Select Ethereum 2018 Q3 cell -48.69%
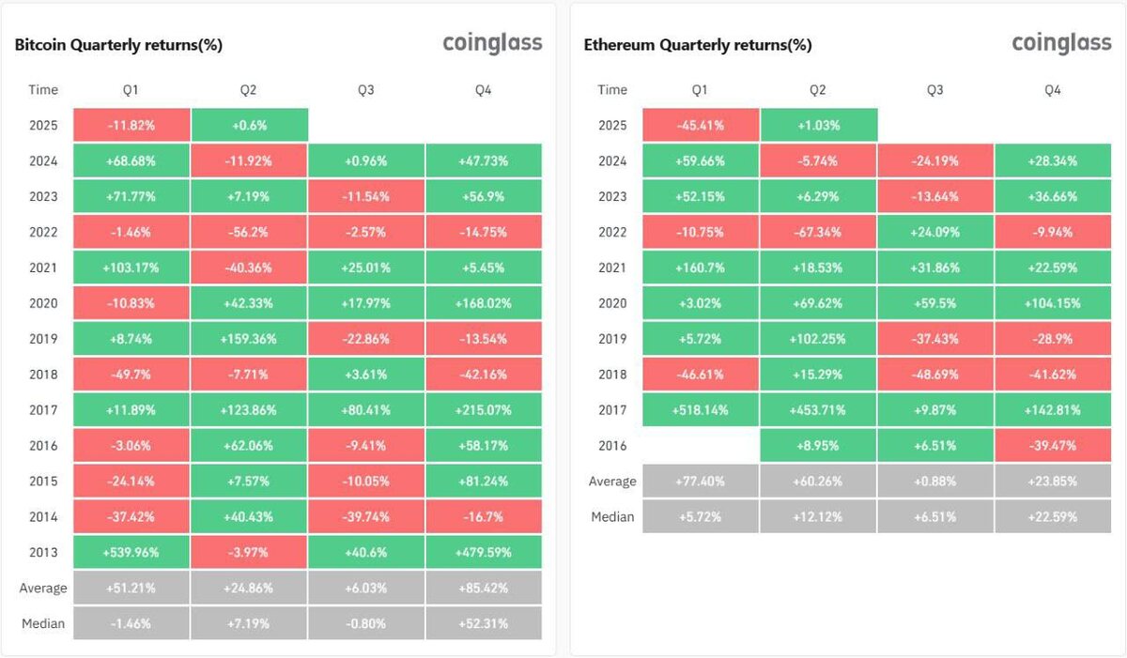Image resolution: width=1127 pixels, height=658 pixels. tap(935, 375)
